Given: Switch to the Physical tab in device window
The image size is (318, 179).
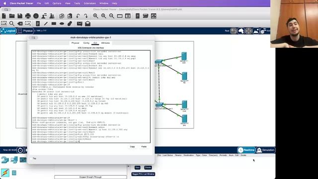Looking at the screenshot, I should tap(75, 43).
